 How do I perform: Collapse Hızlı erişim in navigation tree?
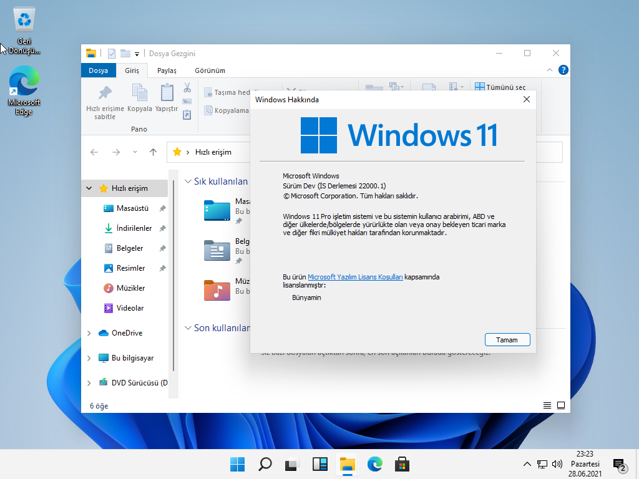tap(89, 188)
